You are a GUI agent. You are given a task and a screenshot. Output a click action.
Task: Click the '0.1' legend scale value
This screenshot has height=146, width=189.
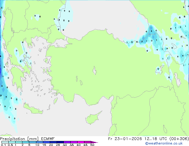pyautogui.click(x=3, y=145)
